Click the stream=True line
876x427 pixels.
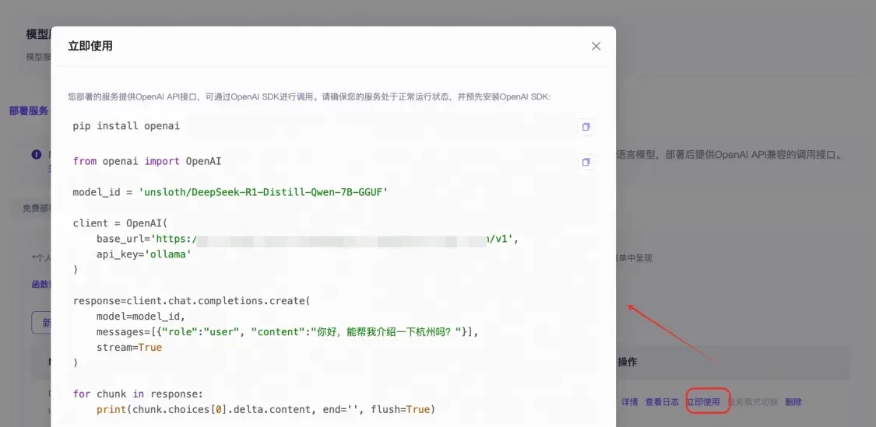tap(129, 347)
